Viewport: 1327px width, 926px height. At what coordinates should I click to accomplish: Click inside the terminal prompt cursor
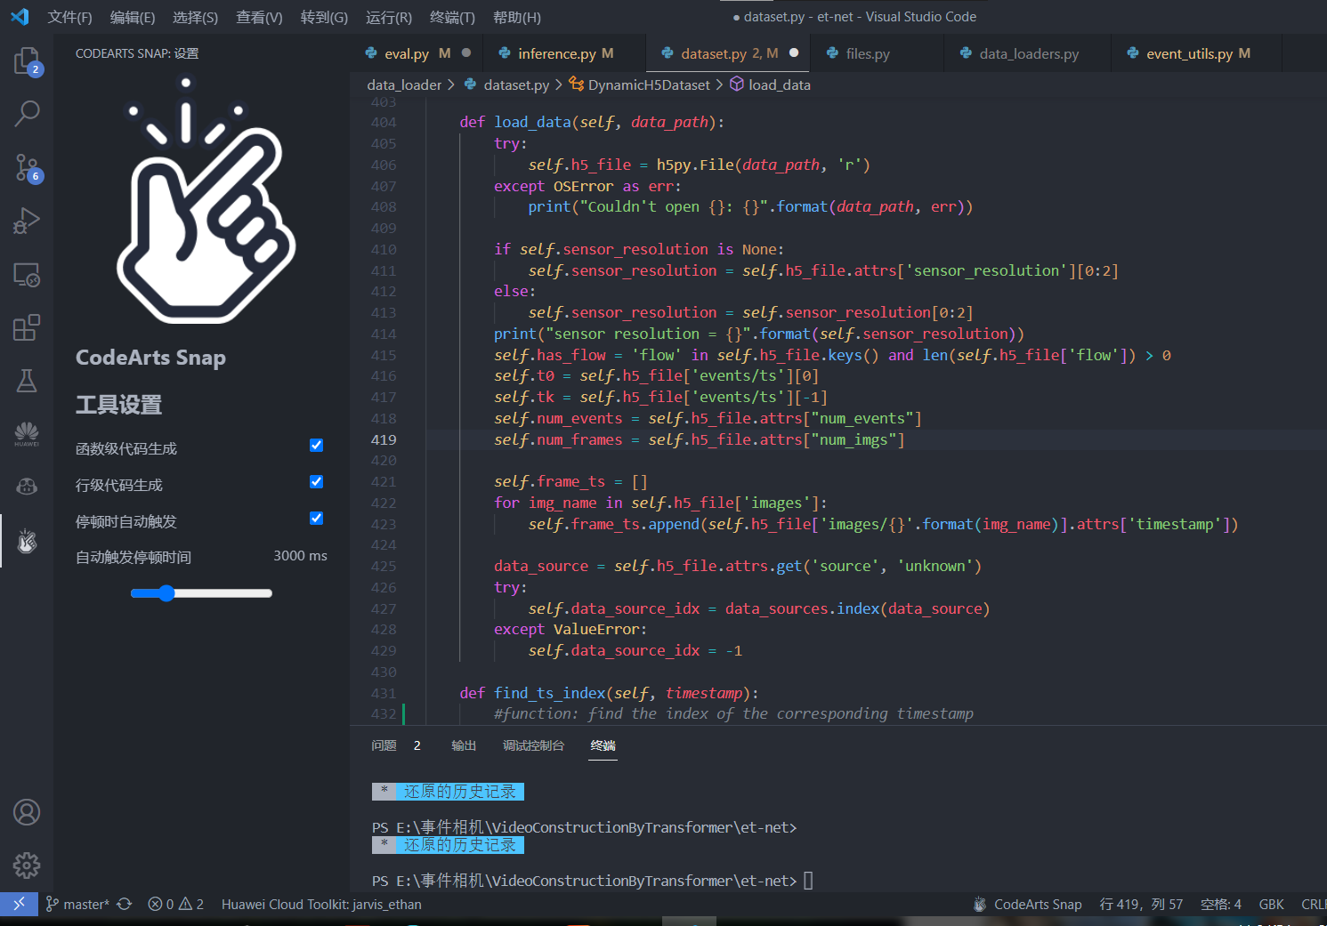coord(808,881)
